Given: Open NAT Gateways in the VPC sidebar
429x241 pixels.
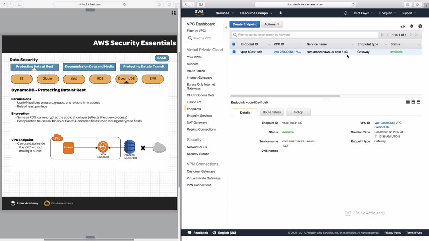Looking at the screenshot, I should coord(197,123).
